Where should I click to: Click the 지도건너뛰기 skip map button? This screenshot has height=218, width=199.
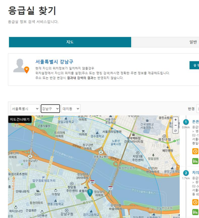(x=20, y=119)
